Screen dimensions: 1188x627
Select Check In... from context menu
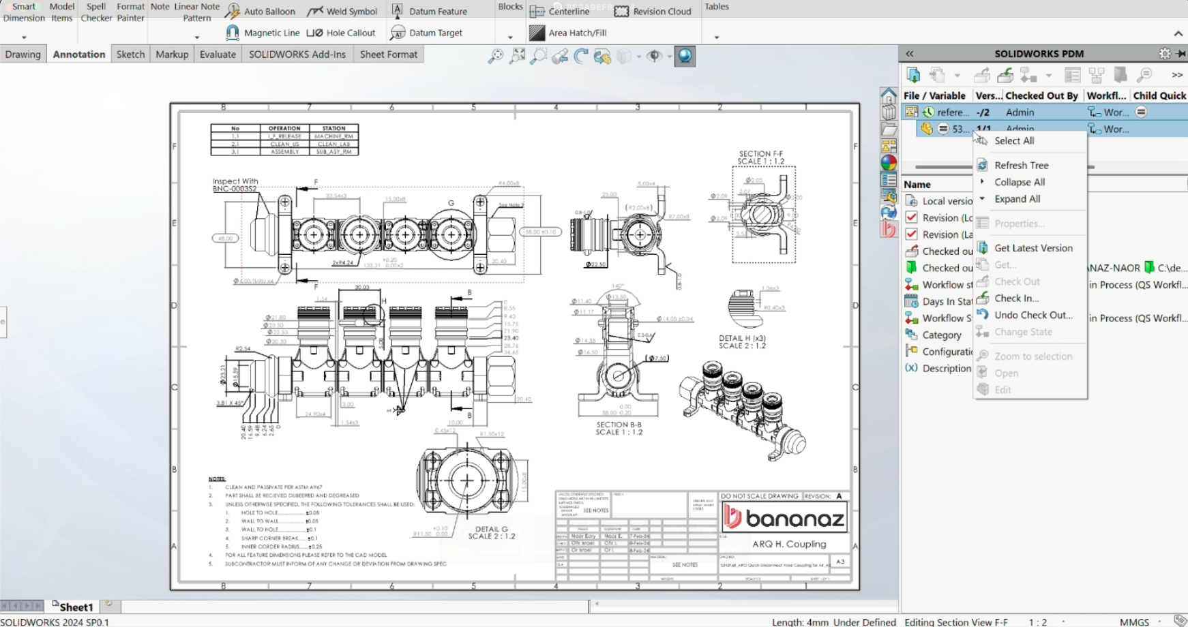coord(1030,299)
